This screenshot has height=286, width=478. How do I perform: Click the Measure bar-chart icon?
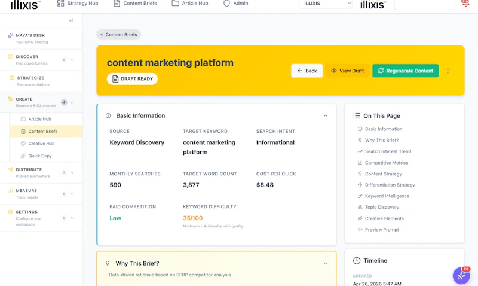point(11,190)
